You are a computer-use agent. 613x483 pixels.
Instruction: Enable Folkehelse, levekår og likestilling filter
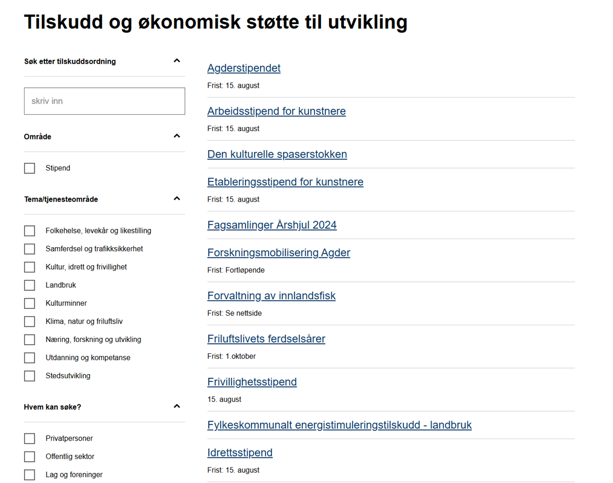(x=30, y=231)
